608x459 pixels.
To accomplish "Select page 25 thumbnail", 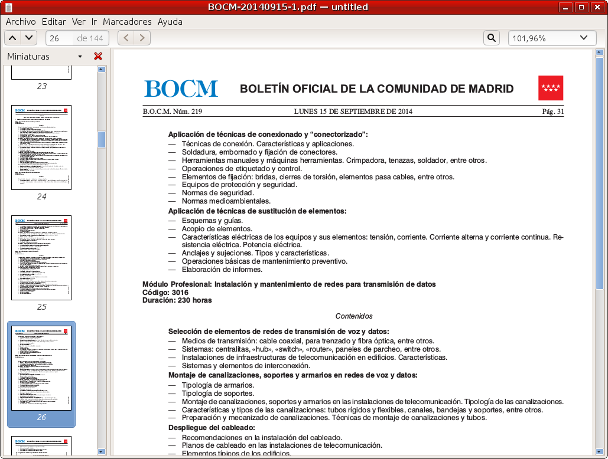I will pyautogui.click(x=41, y=258).
